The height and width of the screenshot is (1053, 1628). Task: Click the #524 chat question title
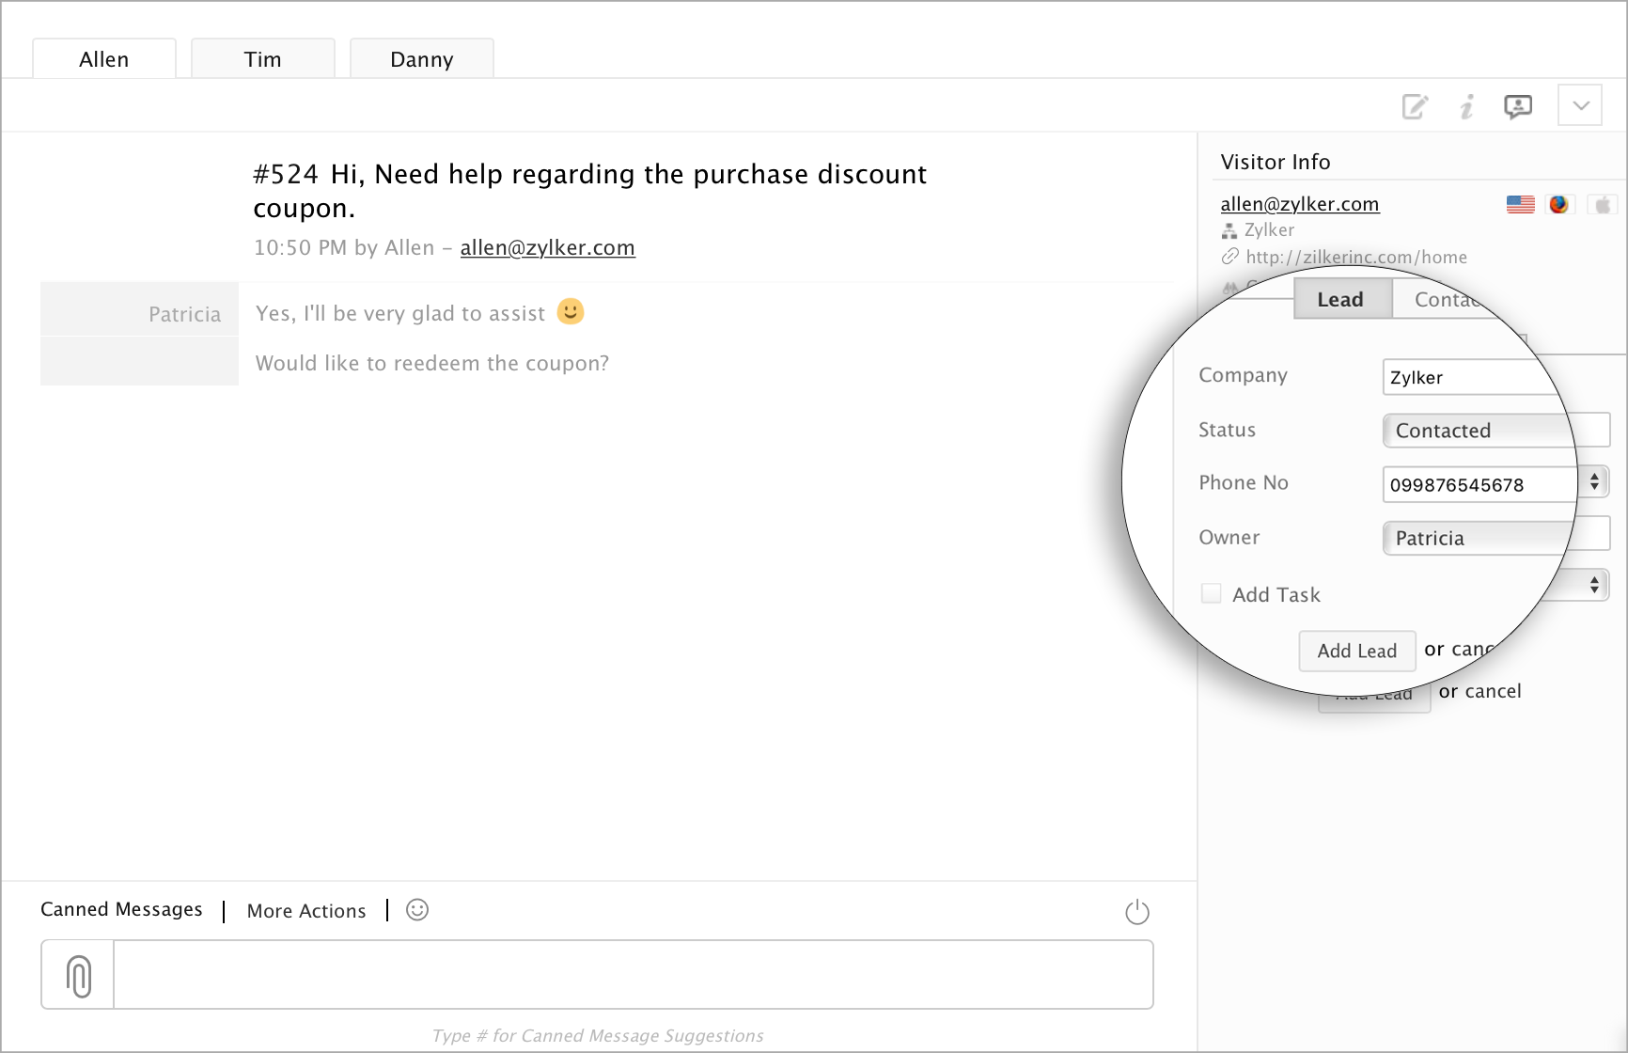(x=590, y=191)
